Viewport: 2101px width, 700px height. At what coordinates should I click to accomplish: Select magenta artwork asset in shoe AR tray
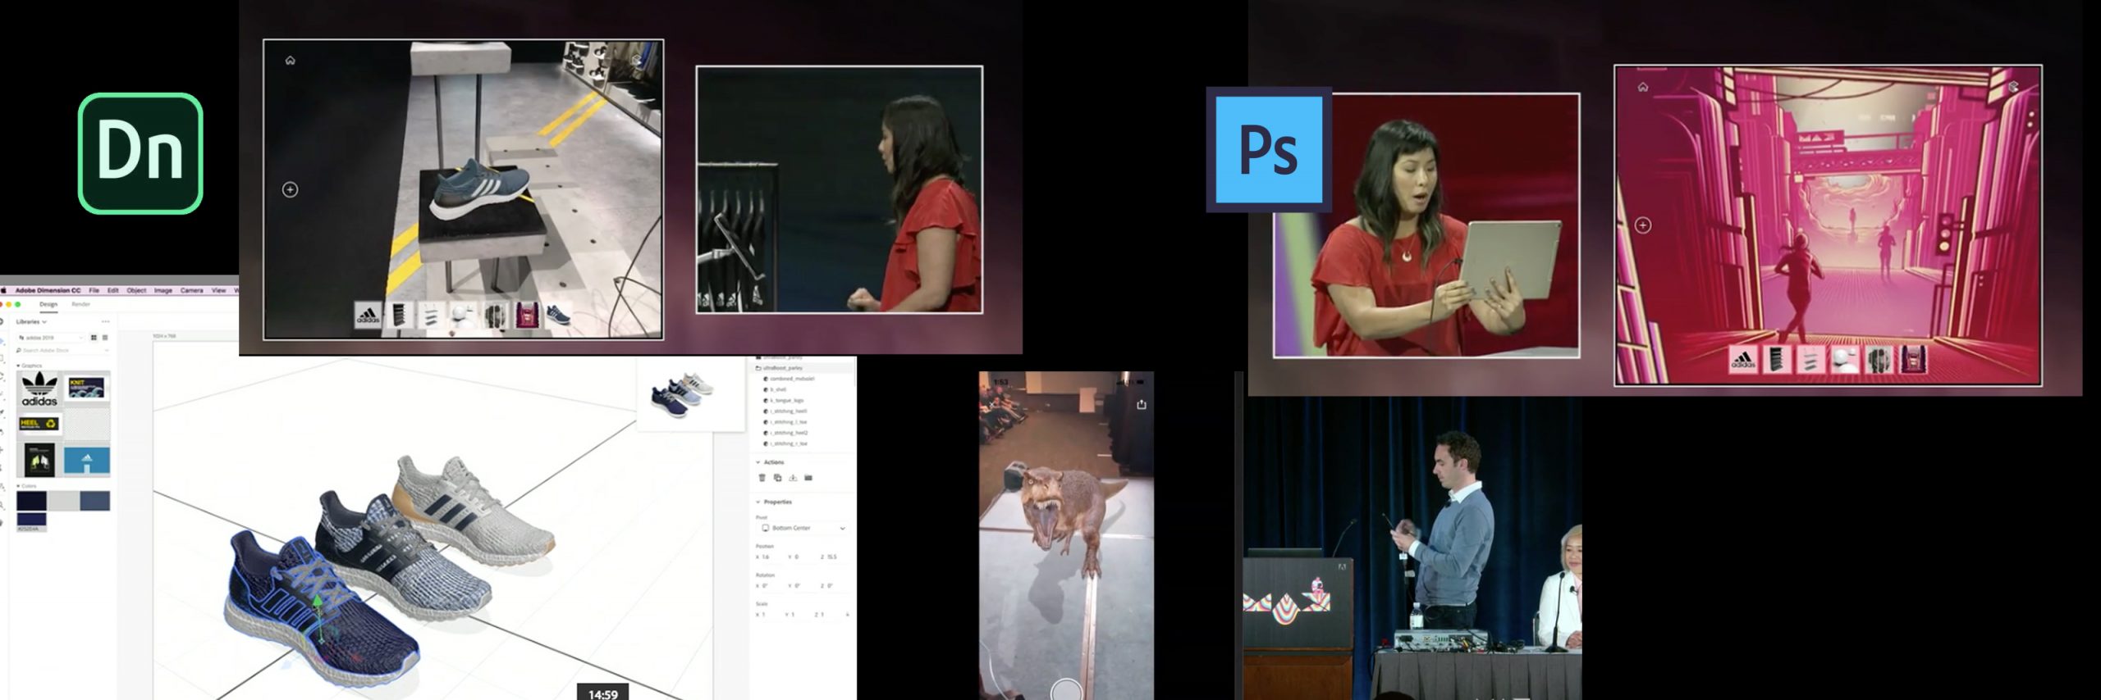(x=526, y=316)
